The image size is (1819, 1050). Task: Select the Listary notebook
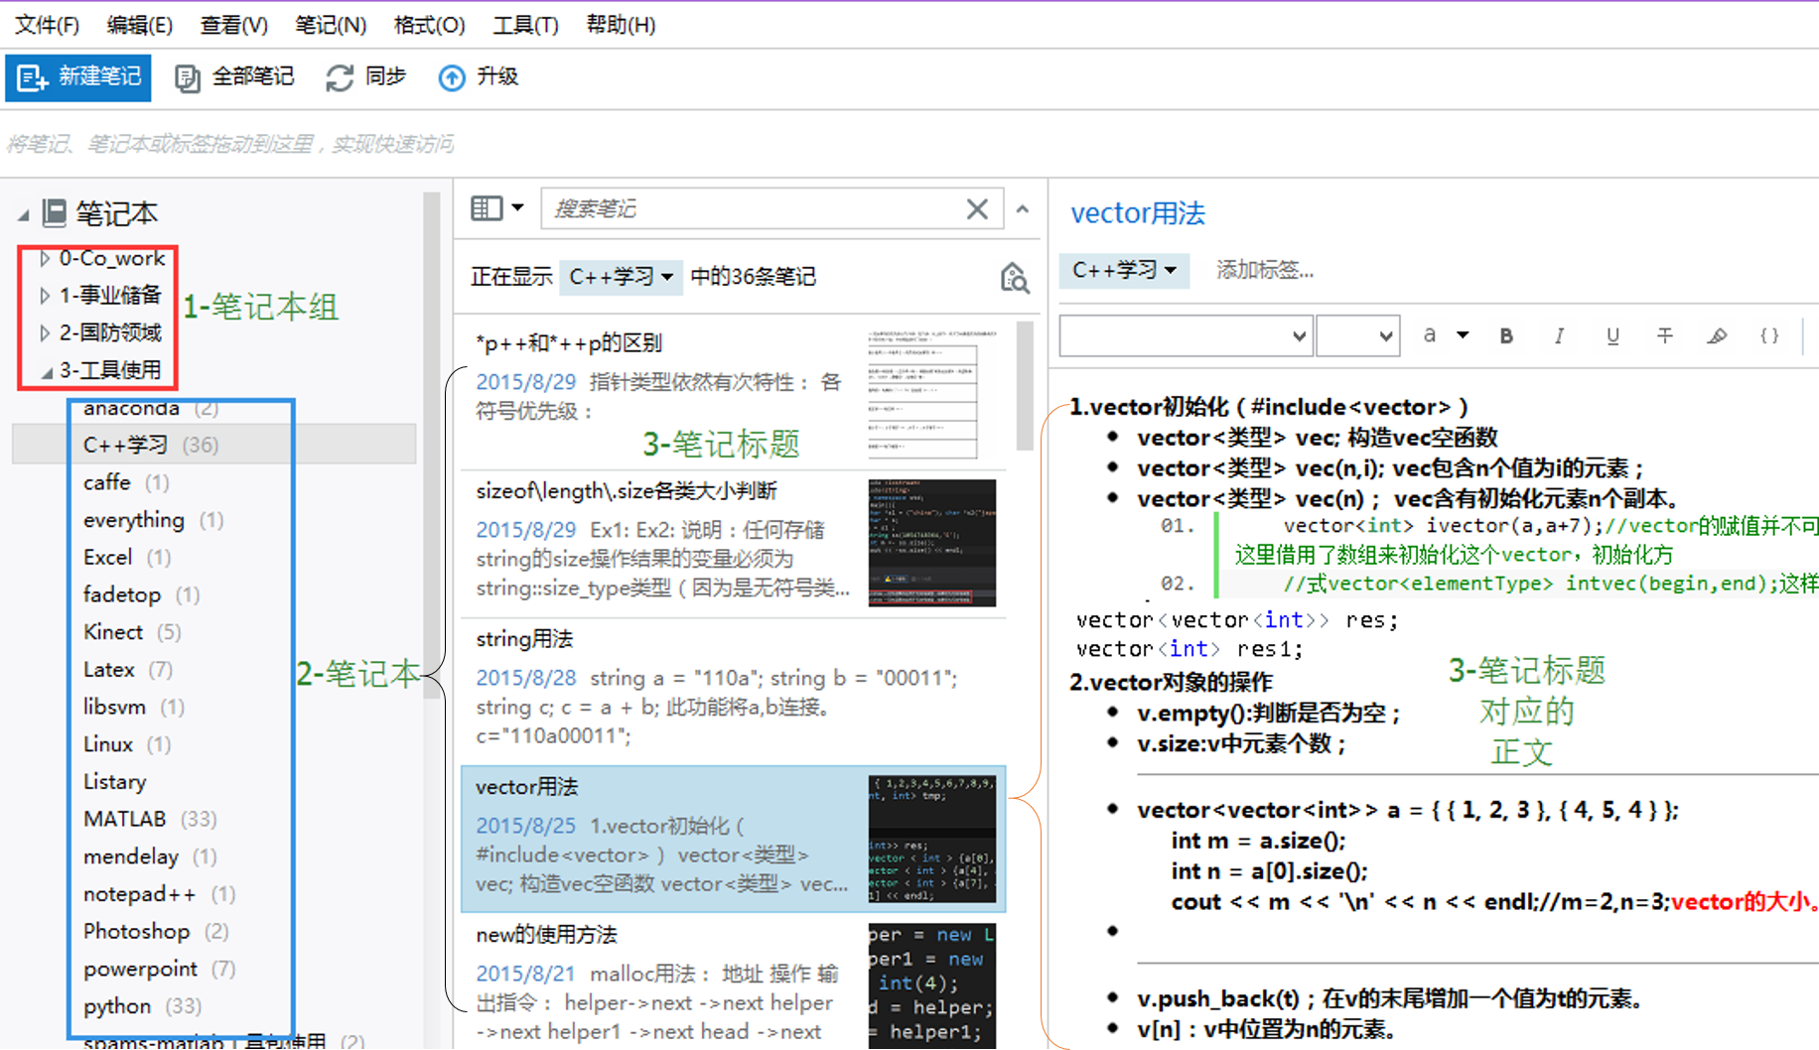coord(114,782)
